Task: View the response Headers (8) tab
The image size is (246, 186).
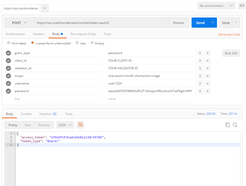Action: click(48, 114)
